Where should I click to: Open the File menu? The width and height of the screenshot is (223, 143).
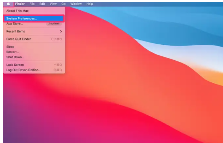pyautogui.click(x=32, y=4)
